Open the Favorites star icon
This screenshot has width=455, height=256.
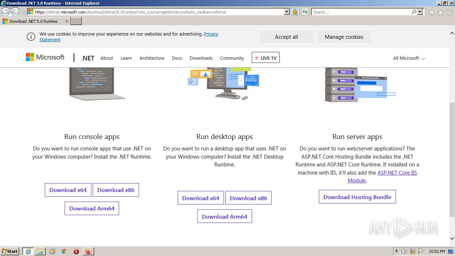click(x=440, y=12)
